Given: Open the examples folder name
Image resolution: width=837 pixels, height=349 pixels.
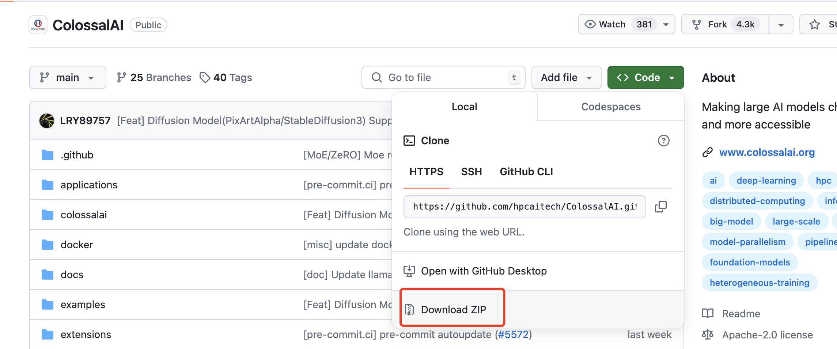Looking at the screenshot, I should 83,304.
